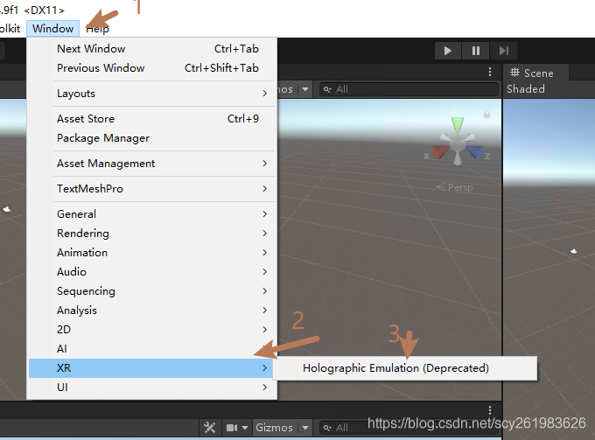The height and width of the screenshot is (440, 595).
Task: Click the bottom scene search field
Action: [x=409, y=428]
